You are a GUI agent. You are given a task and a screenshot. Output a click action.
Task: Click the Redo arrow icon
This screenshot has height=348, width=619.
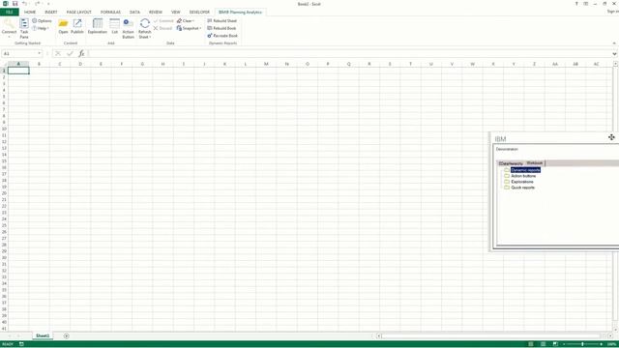coord(37,4)
